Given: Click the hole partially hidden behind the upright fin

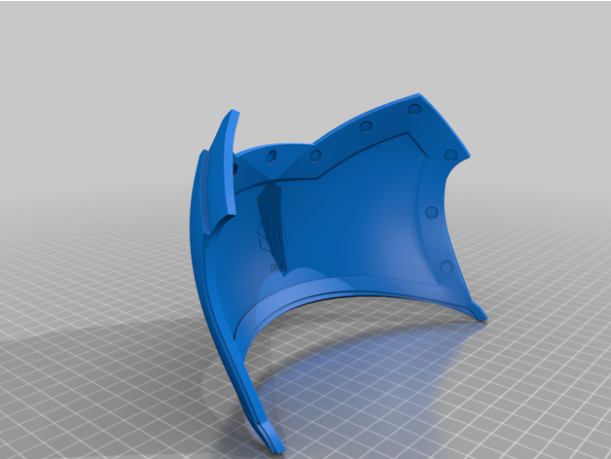Looking at the screenshot, I should (x=234, y=168).
